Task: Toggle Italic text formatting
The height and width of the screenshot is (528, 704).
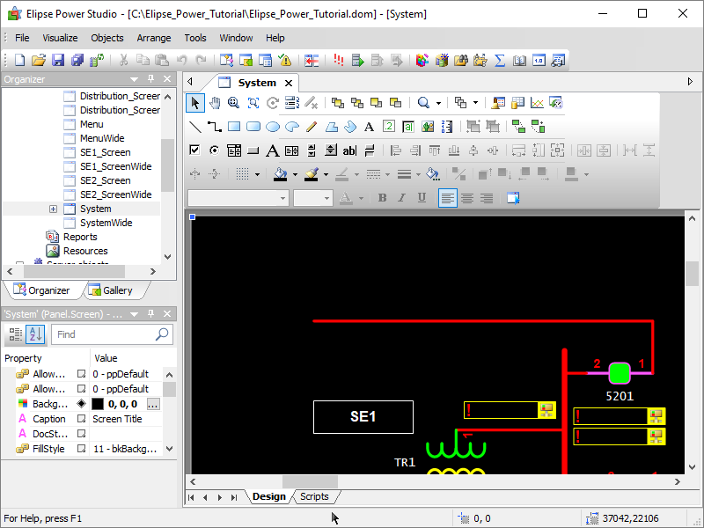Action: pyautogui.click(x=402, y=198)
